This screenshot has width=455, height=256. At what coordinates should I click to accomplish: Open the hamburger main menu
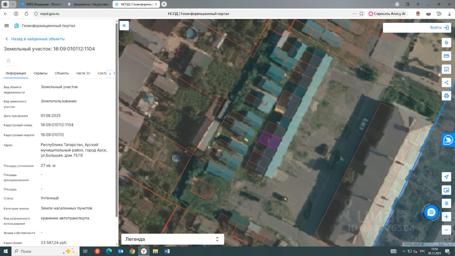pyautogui.click(x=6, y=26)
